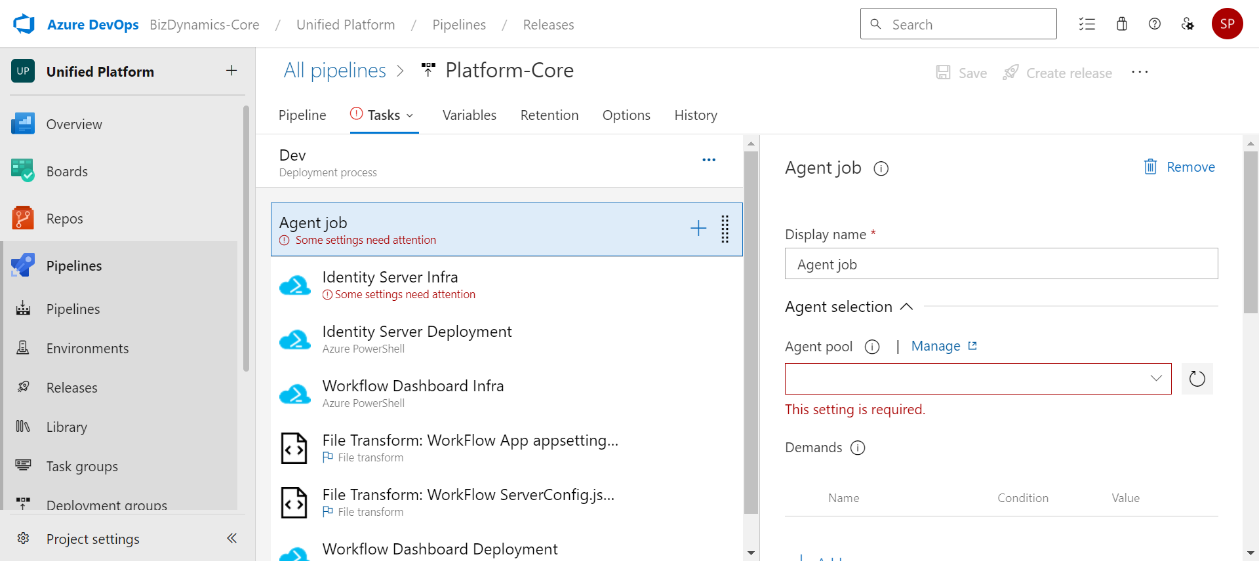This screenshot has height=561, width=1259.
Task: Add a task to Agent job with plus
Action: click(698, 229)
